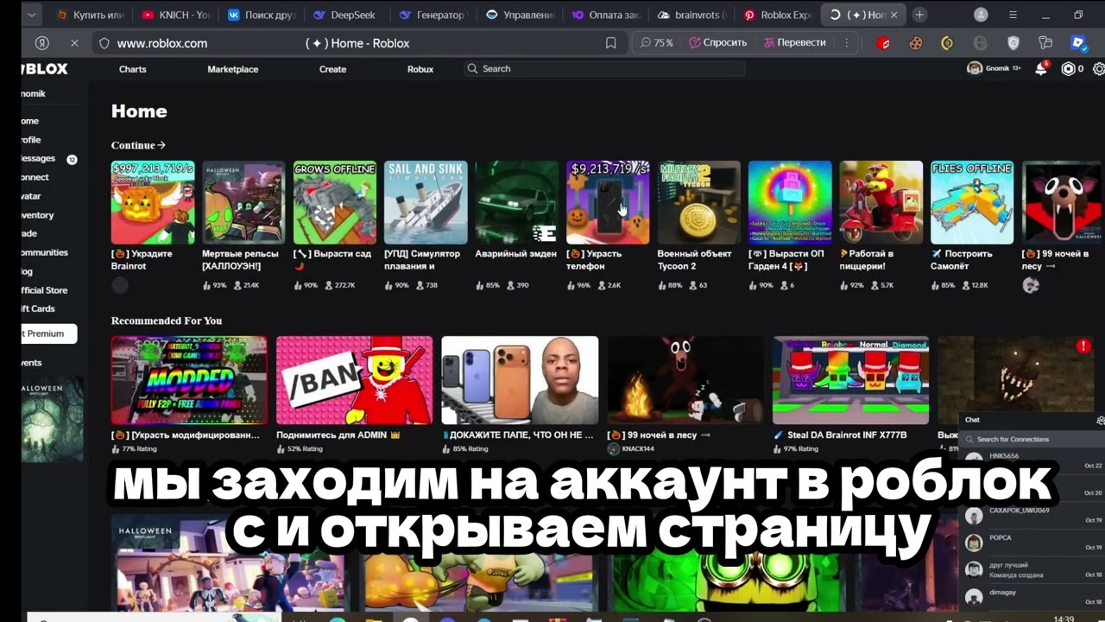Open Messages in the sidebar
The width and height of the screenshot is (1105, 622).
40,159
